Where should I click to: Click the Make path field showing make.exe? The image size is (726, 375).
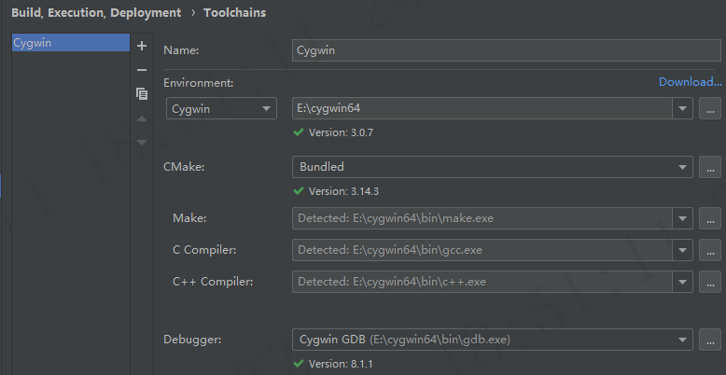482,218
